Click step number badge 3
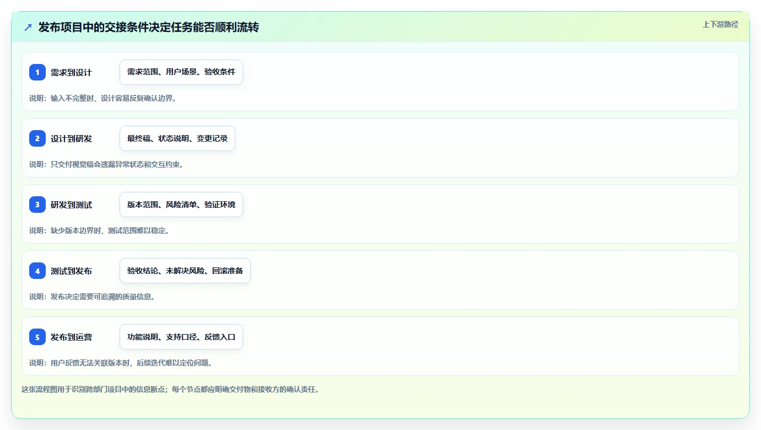 37,205
